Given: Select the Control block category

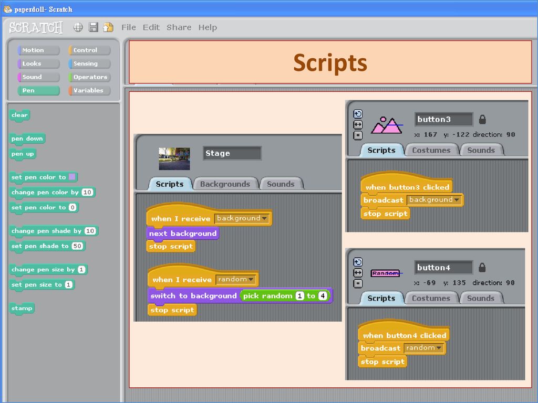Looking at the screenshot, I should [89, 50].
